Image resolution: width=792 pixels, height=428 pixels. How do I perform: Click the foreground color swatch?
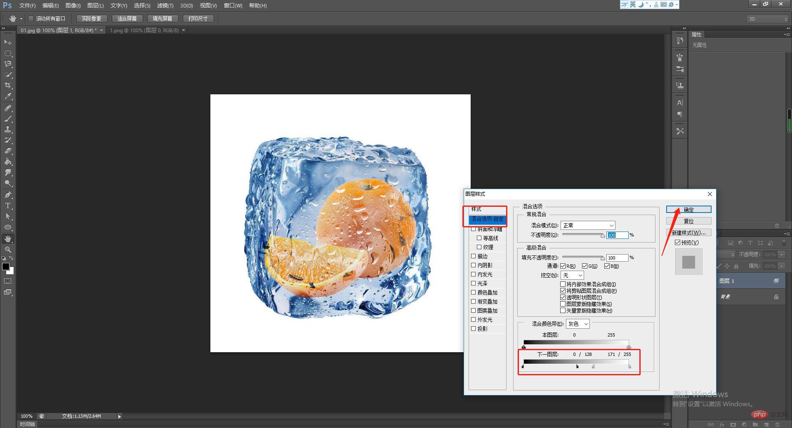[6, 267]
